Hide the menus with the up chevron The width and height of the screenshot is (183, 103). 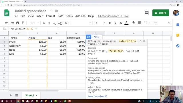point(169,23)
